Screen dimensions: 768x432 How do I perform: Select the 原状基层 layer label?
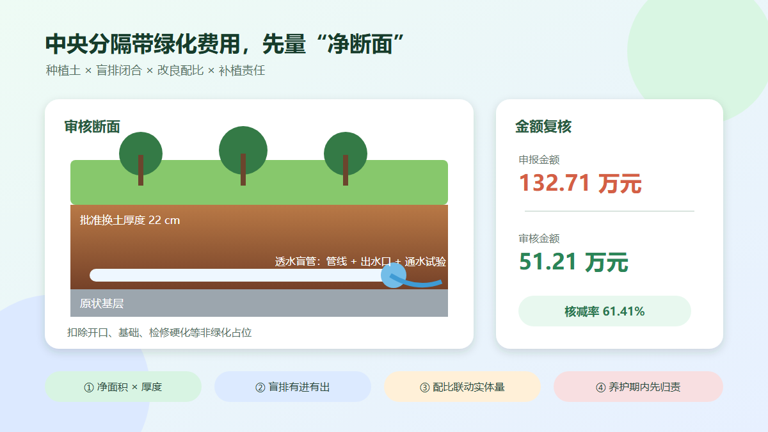(x=102, y=303)
